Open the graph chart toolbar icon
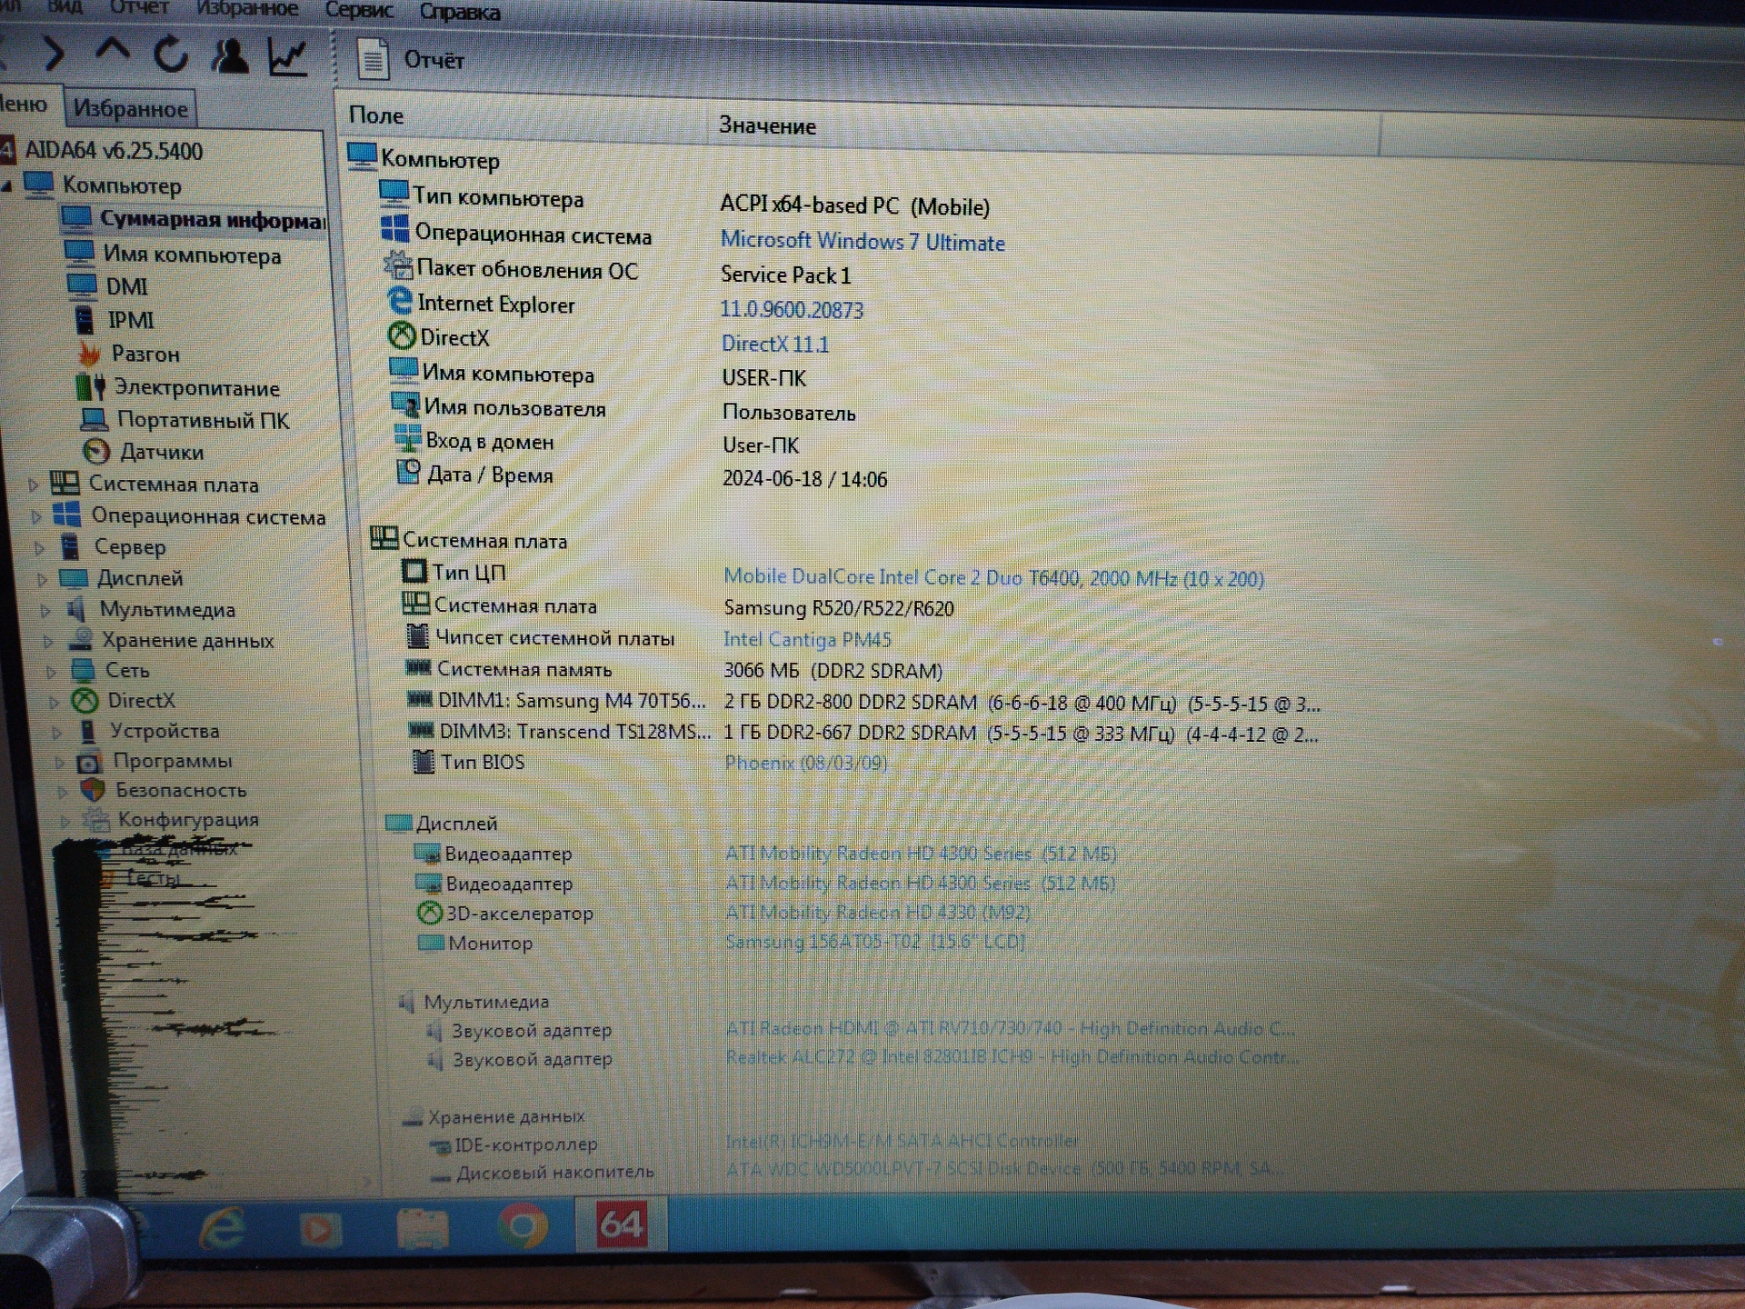 [288, 57]
